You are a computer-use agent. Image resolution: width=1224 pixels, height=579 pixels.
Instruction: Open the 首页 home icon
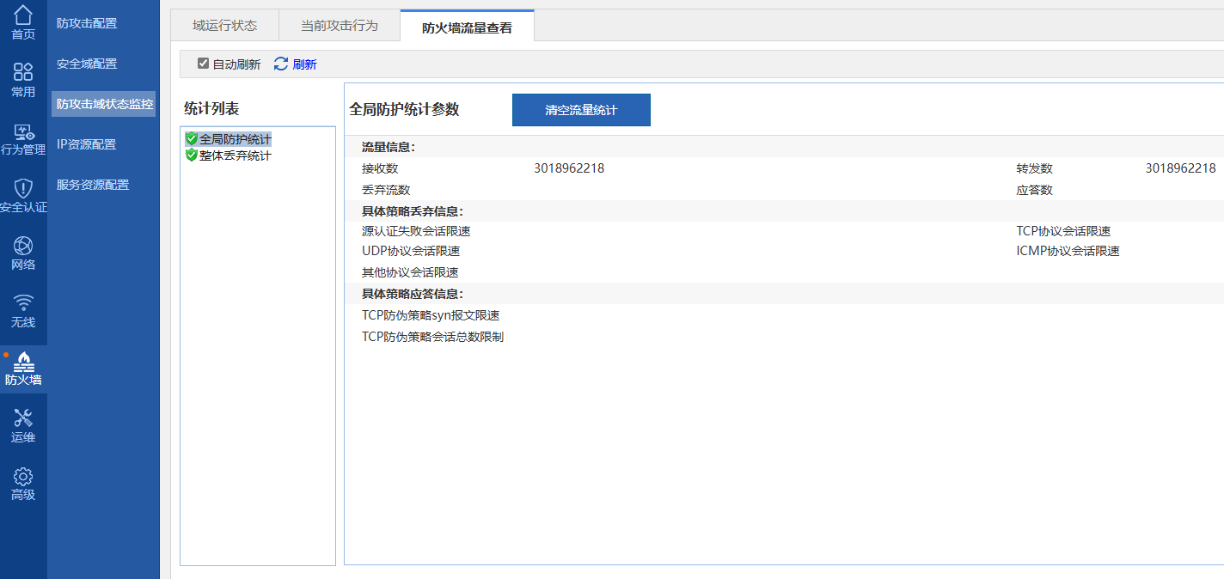pos(23,15)
